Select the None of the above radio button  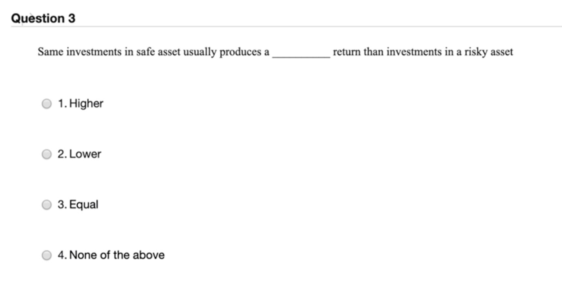coord(46,255)
